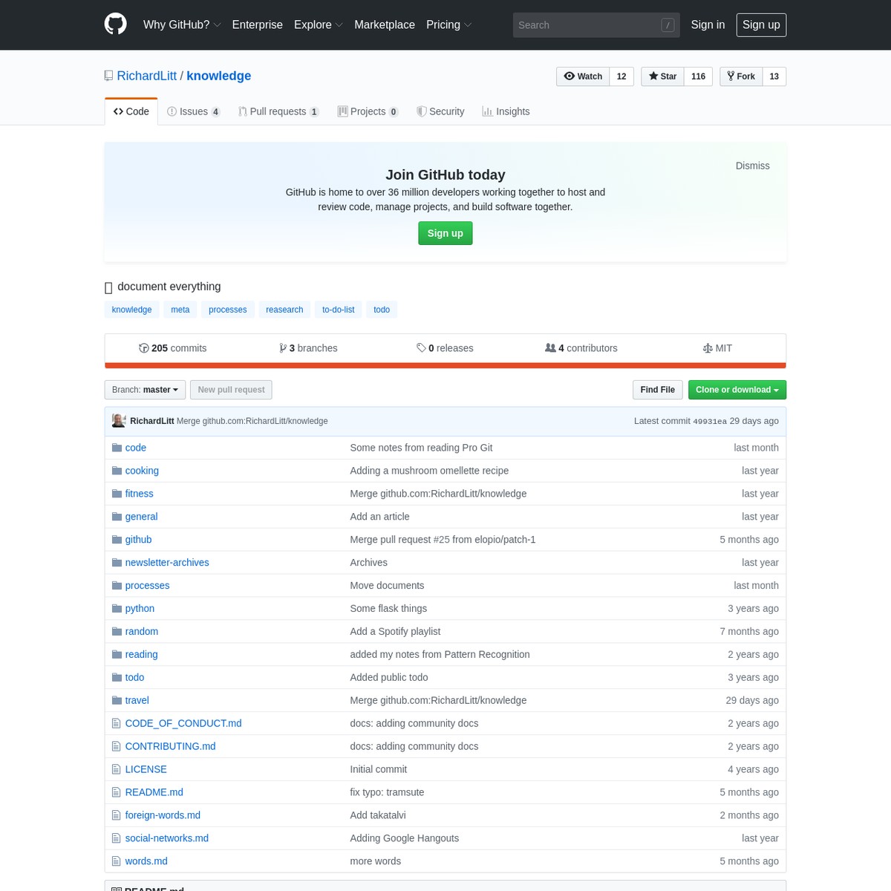Switch to the Projects tab
Viewport: 891px width, 891px height.
tap(368, 111)
